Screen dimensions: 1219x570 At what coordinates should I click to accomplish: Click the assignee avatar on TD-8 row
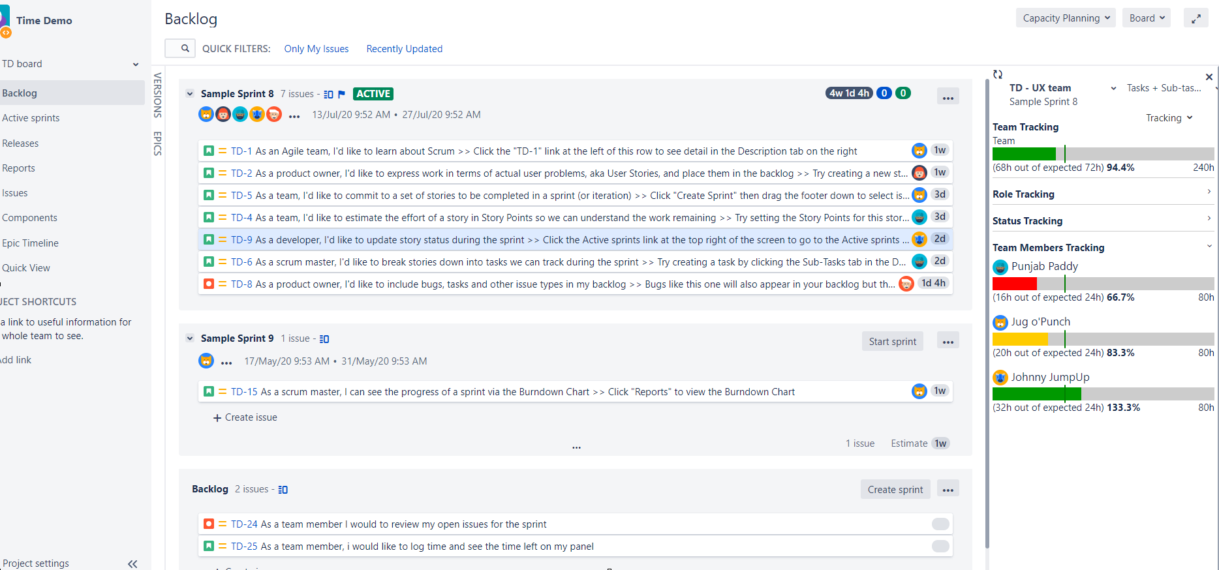pos(906,284)
